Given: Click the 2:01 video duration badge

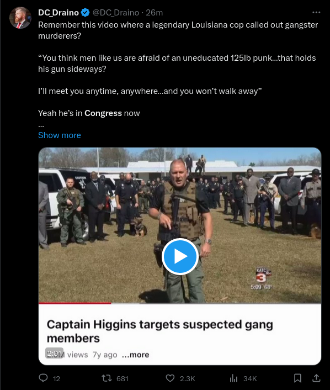Looking at the screenshot, I should point(54,353).
